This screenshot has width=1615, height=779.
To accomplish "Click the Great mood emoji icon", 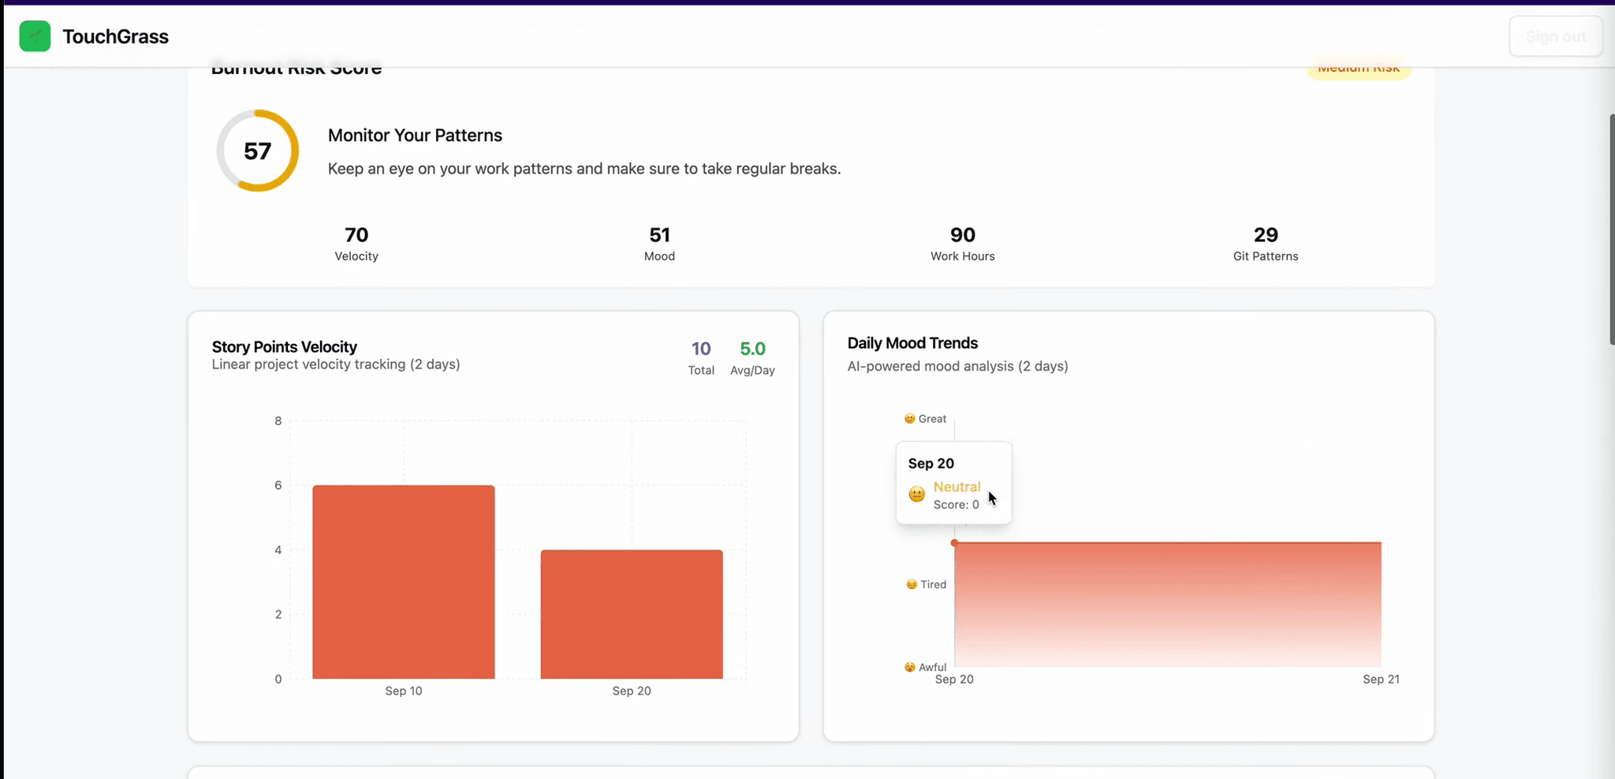I will (x=910, y=419).
